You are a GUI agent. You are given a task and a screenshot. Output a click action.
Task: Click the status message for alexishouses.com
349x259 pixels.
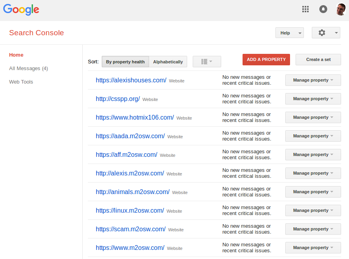tap(247, 80)
